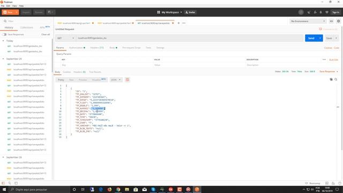Open the Send button dropdown arrow
The image size is (343, 193).
pos(320,38)
